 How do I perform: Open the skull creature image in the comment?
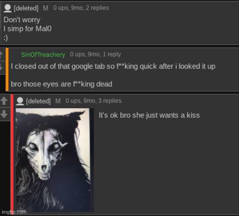point(55,160)
